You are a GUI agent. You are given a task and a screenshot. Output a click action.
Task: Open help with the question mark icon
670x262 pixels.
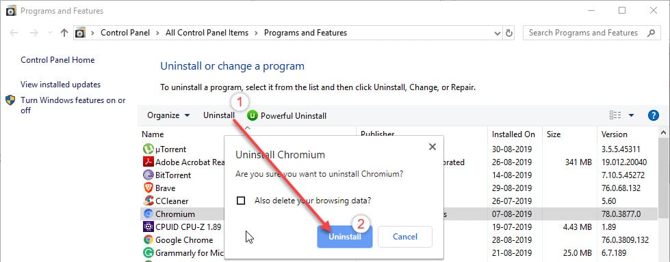(x=654, y=115)
